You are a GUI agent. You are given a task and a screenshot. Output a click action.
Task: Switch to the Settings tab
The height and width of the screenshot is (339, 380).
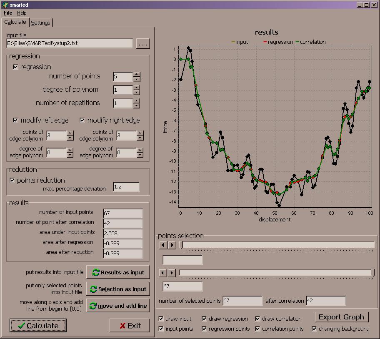point(40,23)
